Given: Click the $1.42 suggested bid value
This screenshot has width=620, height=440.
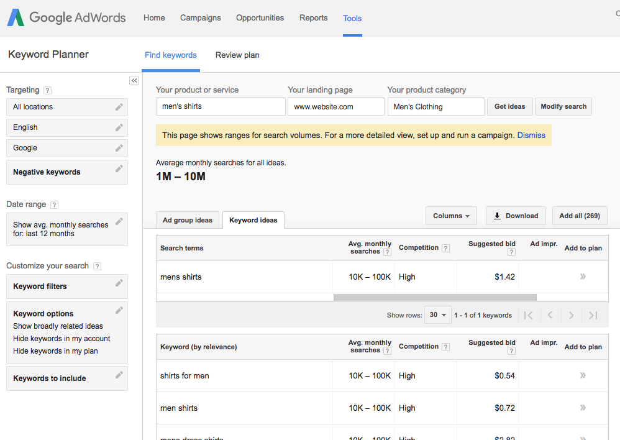Looking at the screenshot, I should 504,277.
